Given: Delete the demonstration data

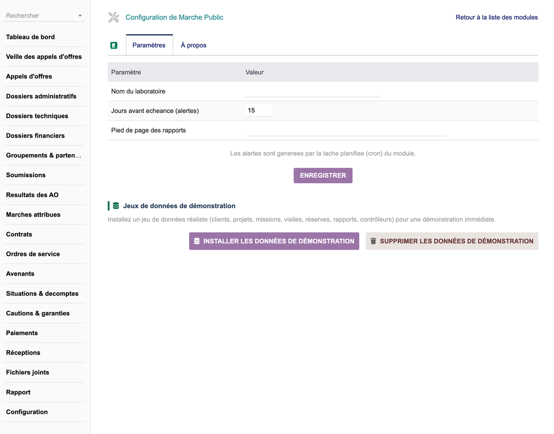Looking at the screenshot, I should 452,241.
